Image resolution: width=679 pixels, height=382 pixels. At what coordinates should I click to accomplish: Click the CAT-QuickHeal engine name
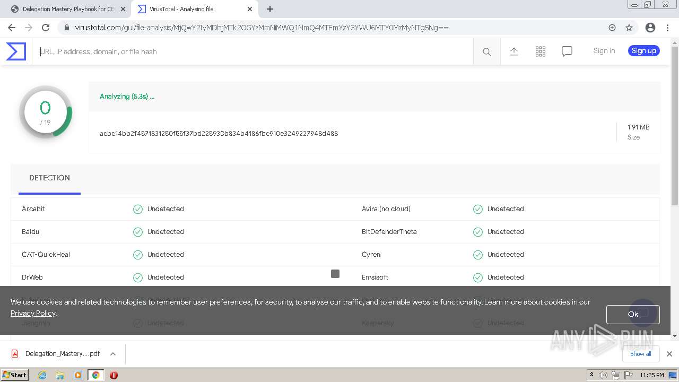coord(46,255)
